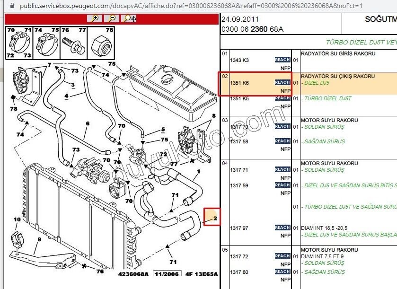
Task: Click reference '0300 06 2360 68A'
Action: (252, 29)
